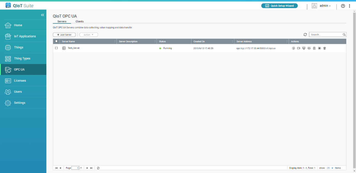This screenshot has width=356, height=173.
Task: Click the Add Server button
Action: 64,35
